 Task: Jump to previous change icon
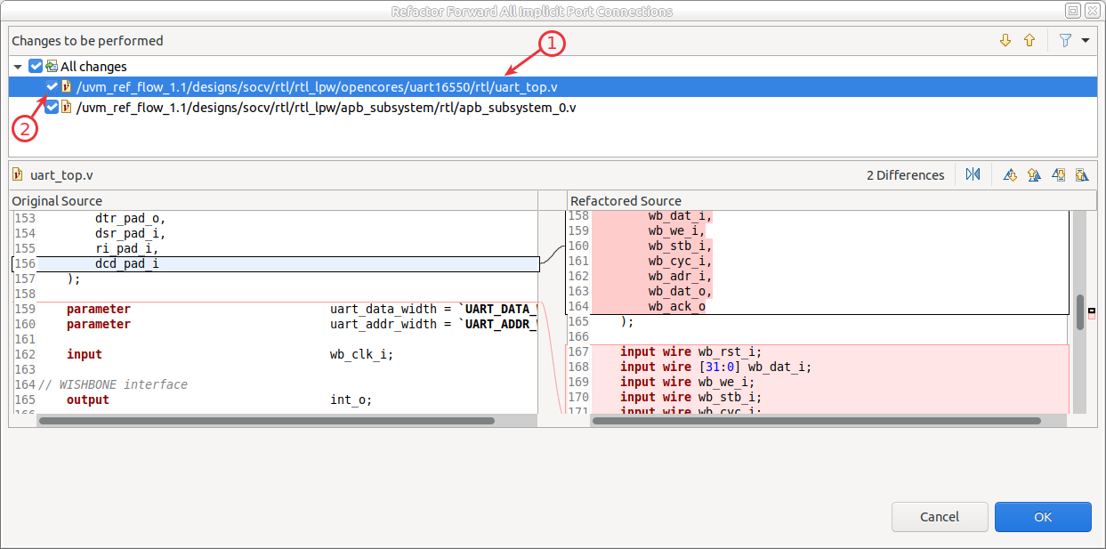pos(1082,174)
